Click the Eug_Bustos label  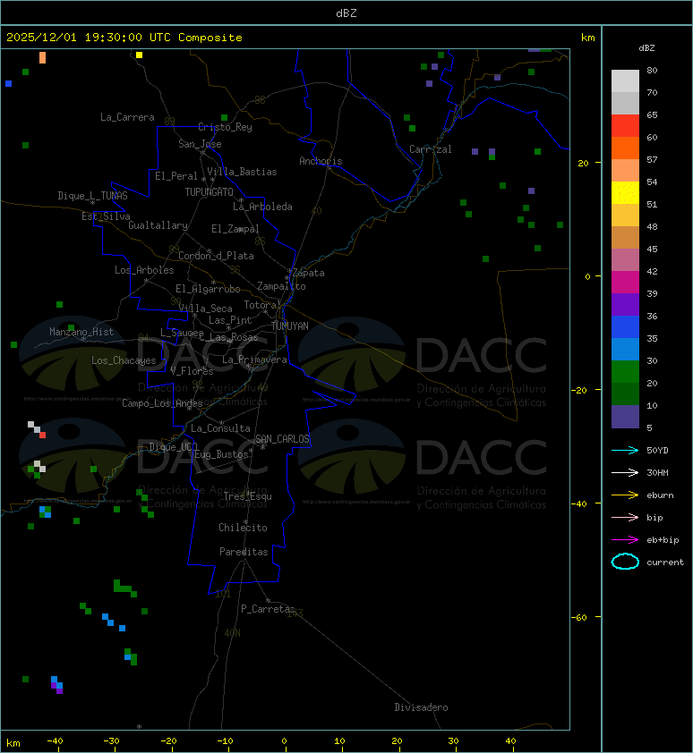[221, 454]
